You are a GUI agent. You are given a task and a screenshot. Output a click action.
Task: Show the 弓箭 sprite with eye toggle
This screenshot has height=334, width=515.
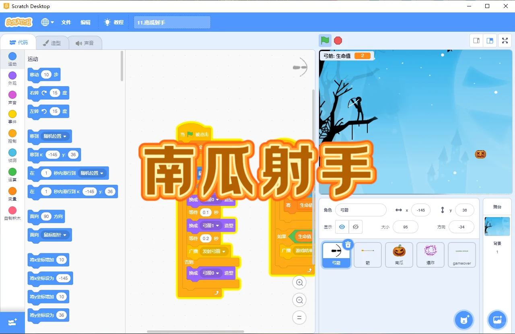coord(342,227)
